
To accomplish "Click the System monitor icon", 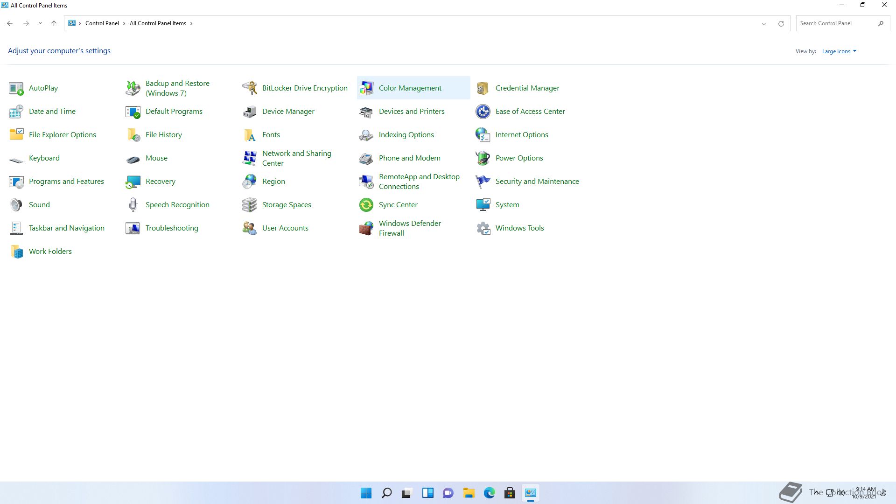I will [483, 205].
